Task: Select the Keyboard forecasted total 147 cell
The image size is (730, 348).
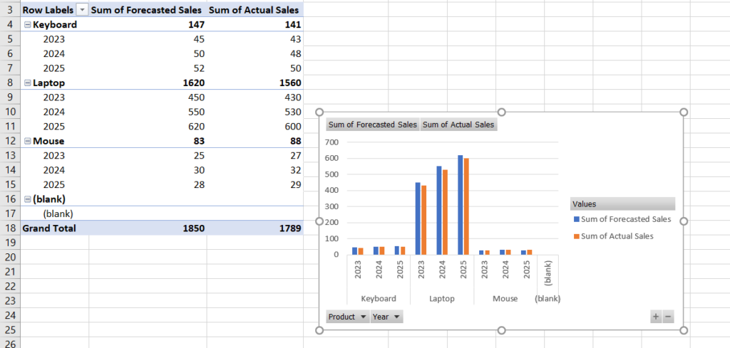Action: point(148,25)
